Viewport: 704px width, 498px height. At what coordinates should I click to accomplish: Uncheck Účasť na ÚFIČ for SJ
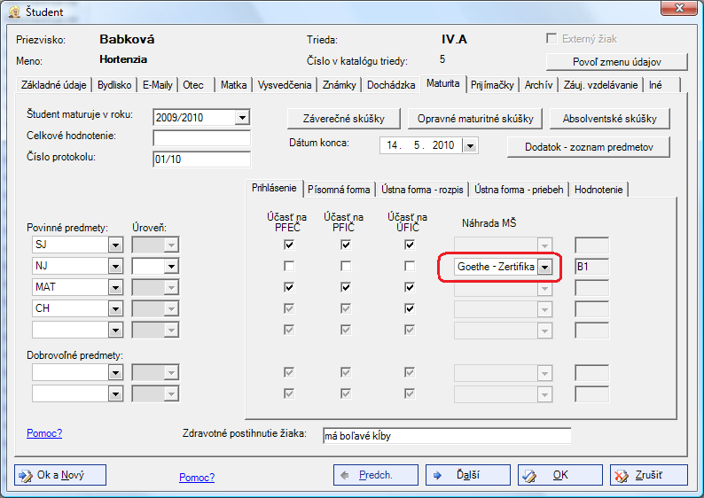click(410, 245)
